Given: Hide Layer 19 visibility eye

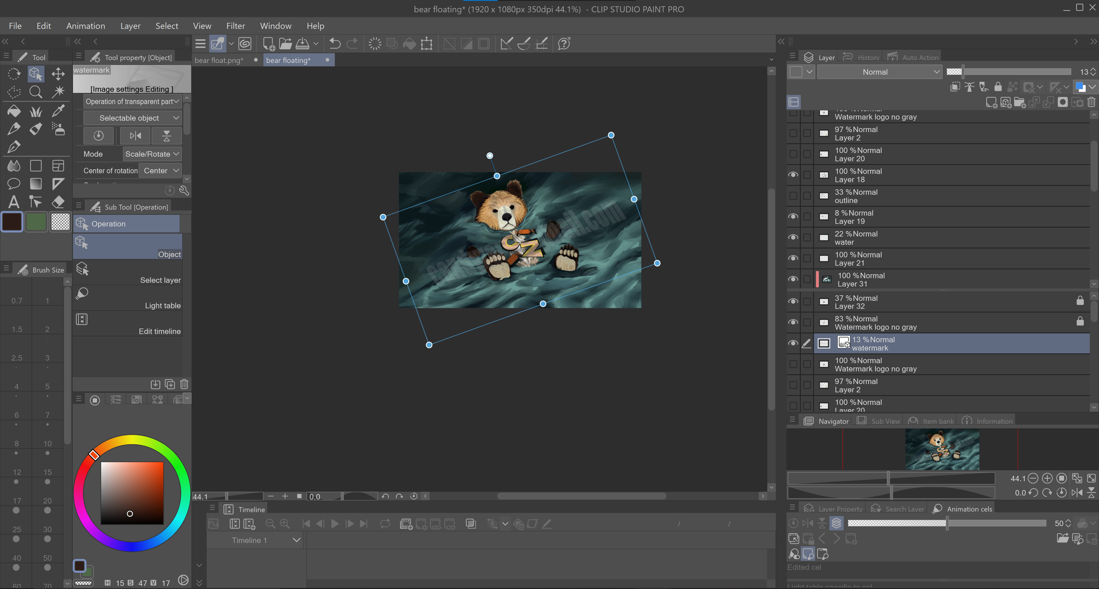Looking at the screenshot, I should pos(793,216).
